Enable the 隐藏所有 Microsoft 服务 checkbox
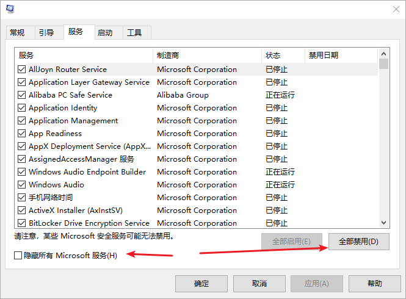 pos(18,255)
